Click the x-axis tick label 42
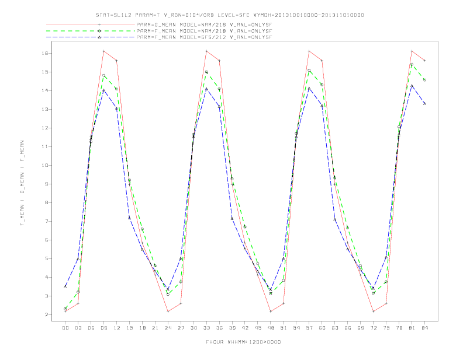The image size is (463, 357). 245,328
